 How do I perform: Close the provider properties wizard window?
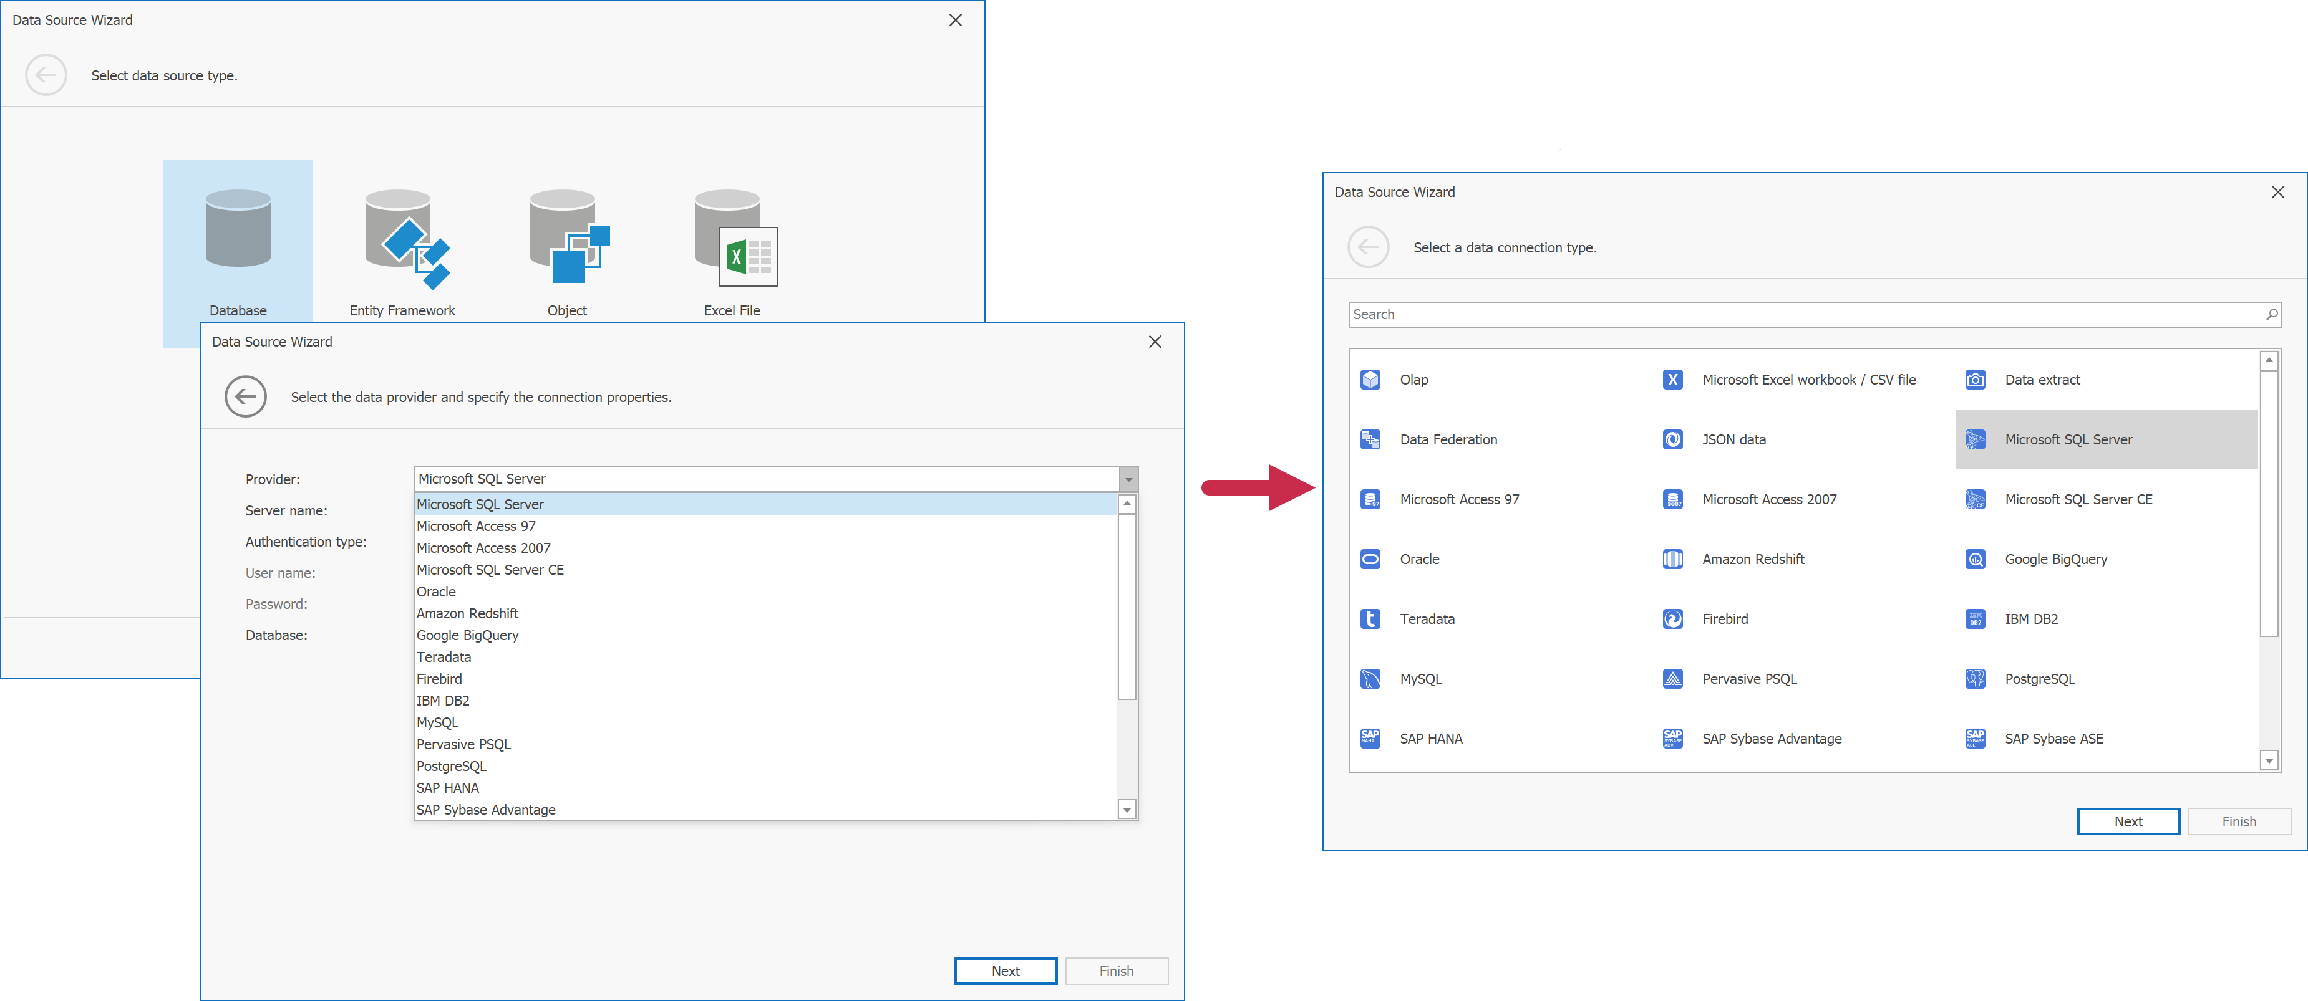pyautogui.click(x=1155, y=341)
